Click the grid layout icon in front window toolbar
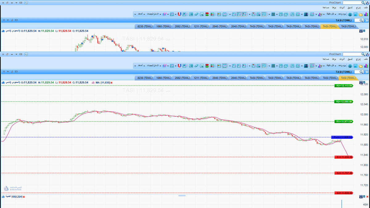The image size is (370, 208). click(x=273, y=66)
